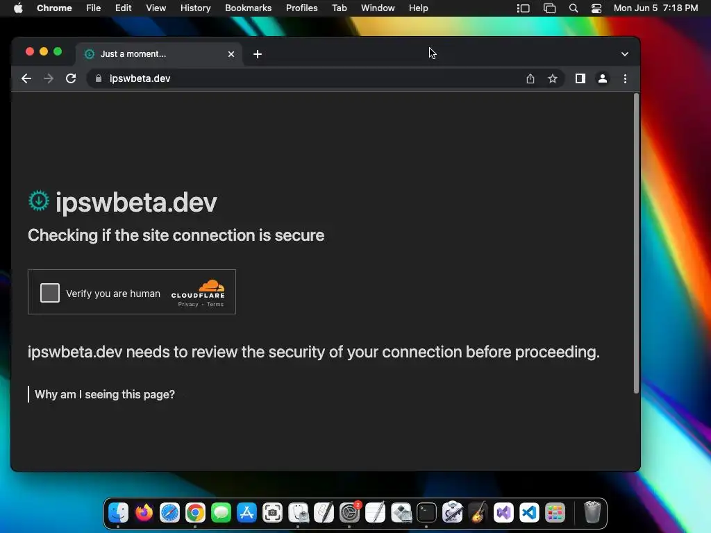Open Cloudflare Privacy link
Image resolution: width=711 pixels, height=533 pixels.
pyautogui.click(x=187, y=304)
